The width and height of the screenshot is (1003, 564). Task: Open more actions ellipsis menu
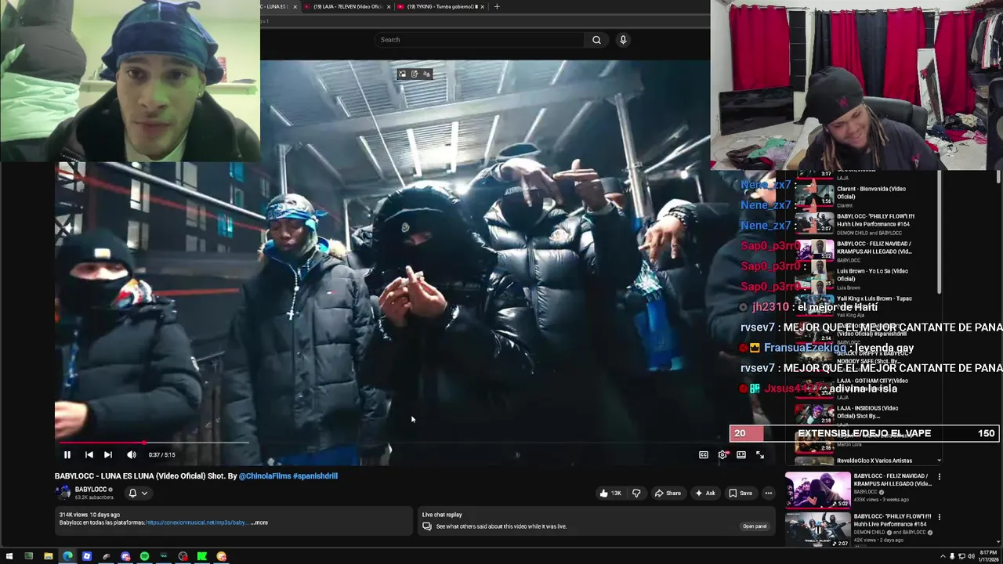pos(768,493)
